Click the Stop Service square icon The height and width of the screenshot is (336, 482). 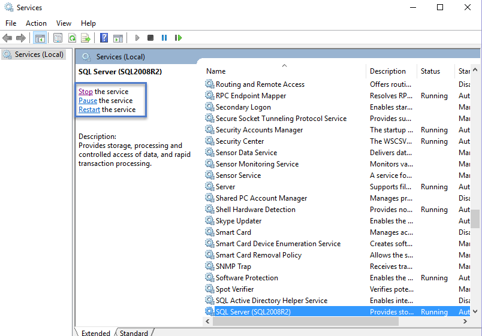click(150, 38)
